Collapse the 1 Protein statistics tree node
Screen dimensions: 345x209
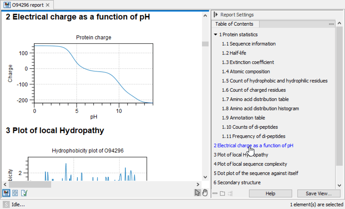point(215,34)
